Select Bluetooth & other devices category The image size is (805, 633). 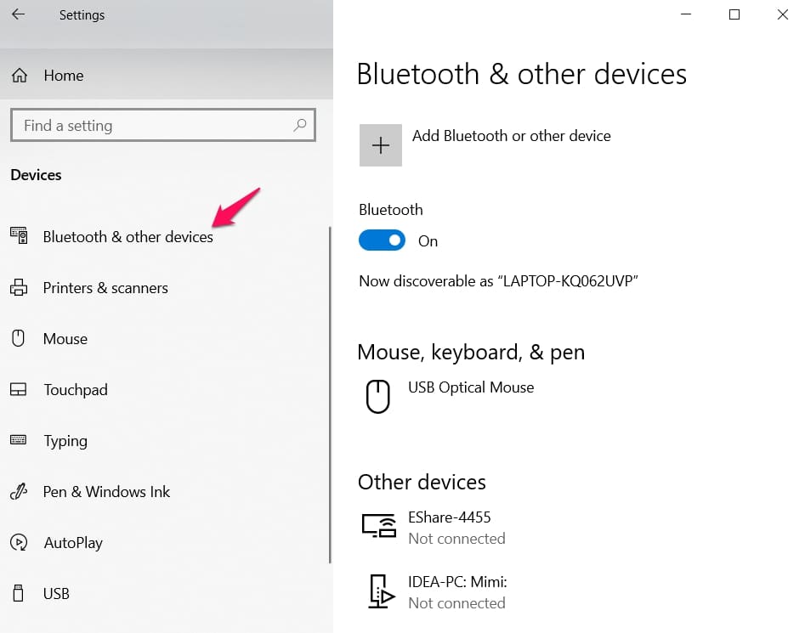point(128,237)
